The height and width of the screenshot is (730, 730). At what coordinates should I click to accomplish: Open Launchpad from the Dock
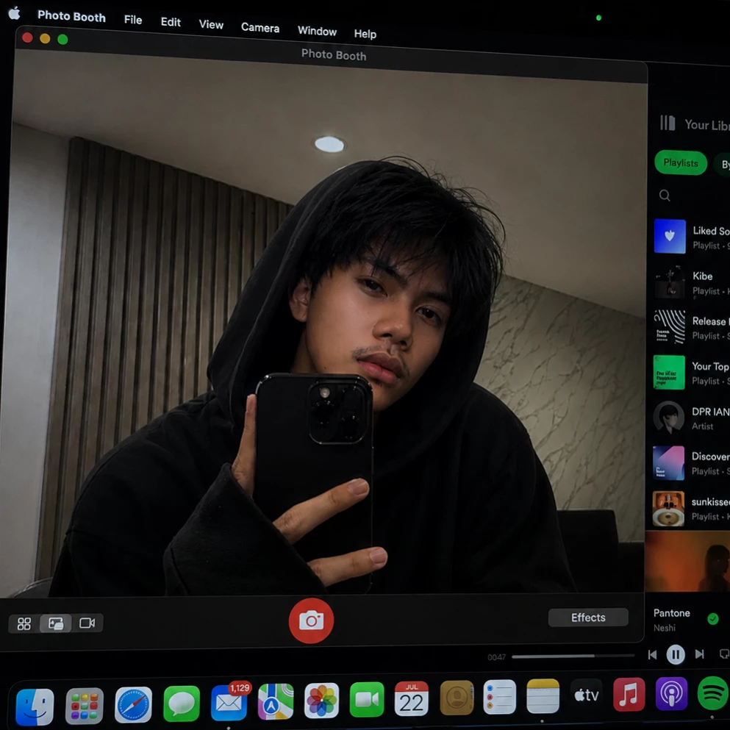(x=85, y=706)
